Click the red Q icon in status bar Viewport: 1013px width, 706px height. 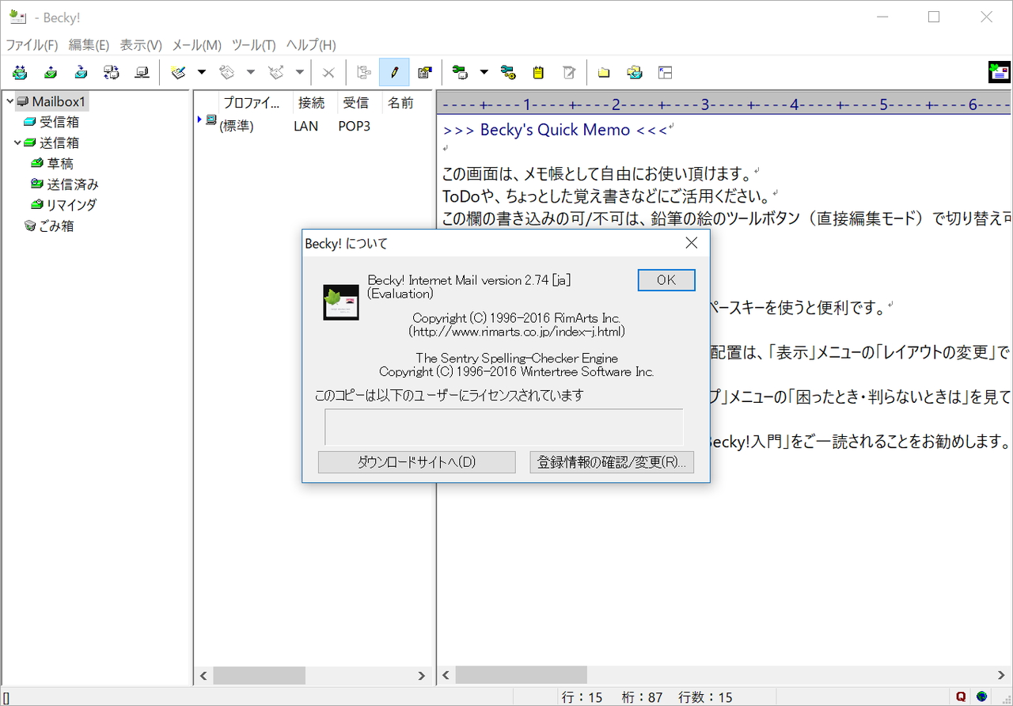pos(961,697)
